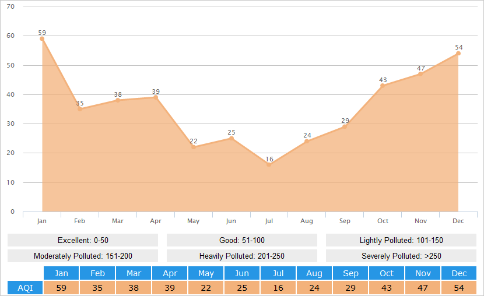This screenshot has height=296, width=484.
Task: Select the 'Lightly Polluted: 101-150' legend box
Action: pos(401,240)
